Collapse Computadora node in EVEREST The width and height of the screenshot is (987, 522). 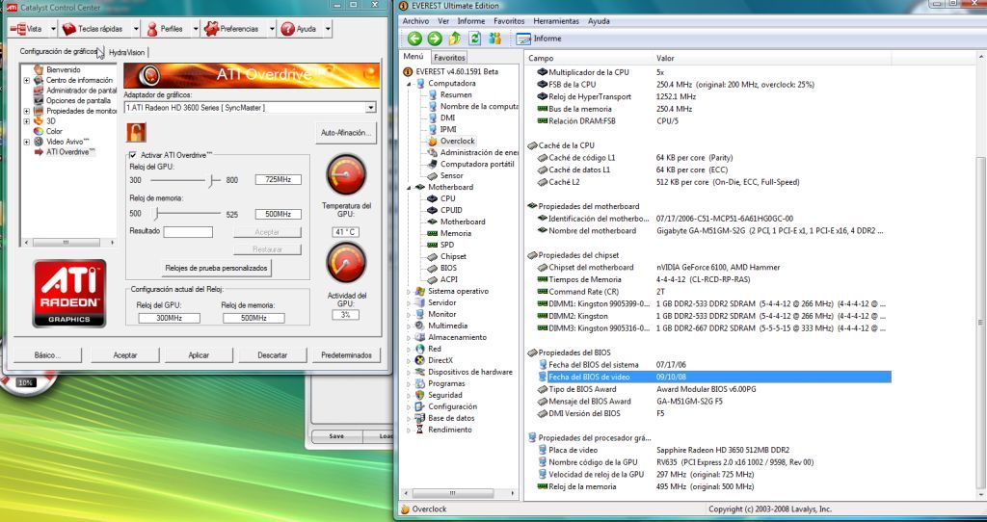tap(409, 83)
